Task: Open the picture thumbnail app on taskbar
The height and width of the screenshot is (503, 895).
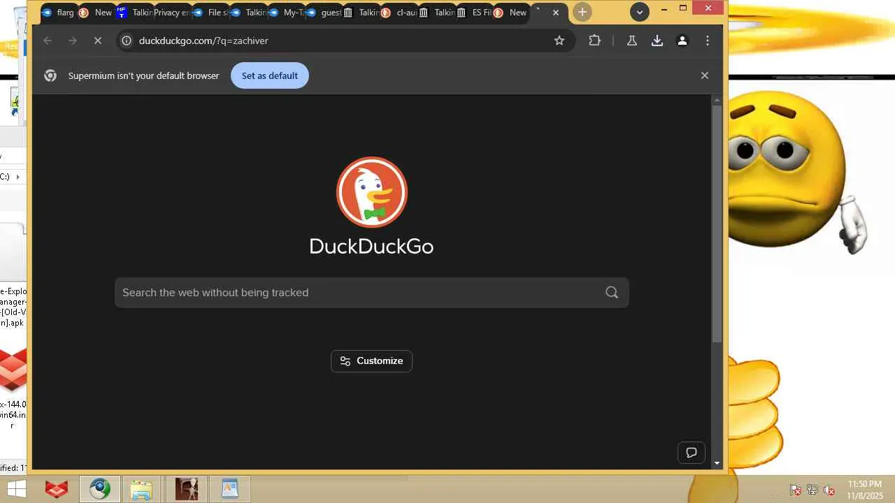Action: (x=186, y=489)
